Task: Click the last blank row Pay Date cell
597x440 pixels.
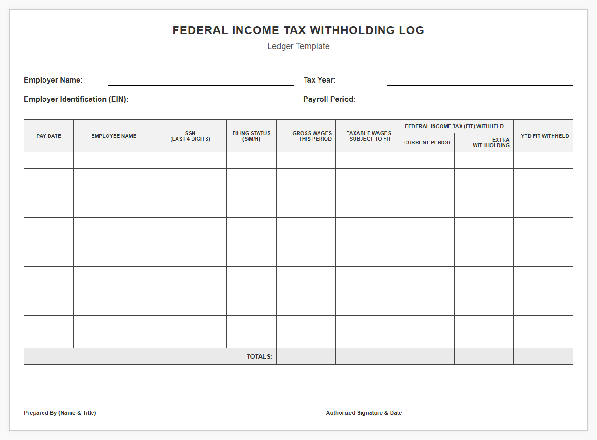Action: point(49,340)
